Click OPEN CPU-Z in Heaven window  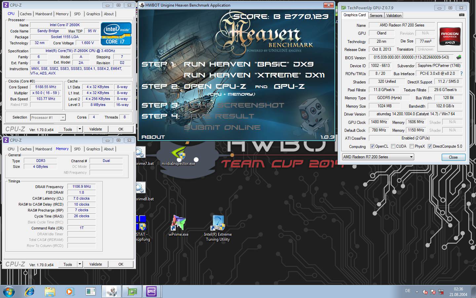(215, 86)
